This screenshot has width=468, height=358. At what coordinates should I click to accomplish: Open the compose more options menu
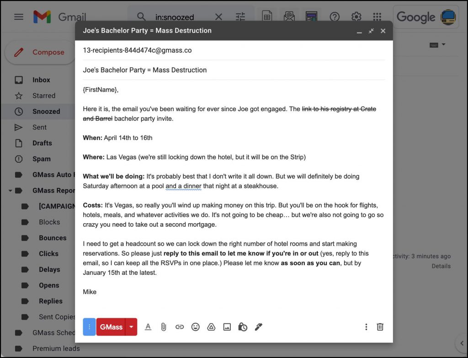coord(366,327)
